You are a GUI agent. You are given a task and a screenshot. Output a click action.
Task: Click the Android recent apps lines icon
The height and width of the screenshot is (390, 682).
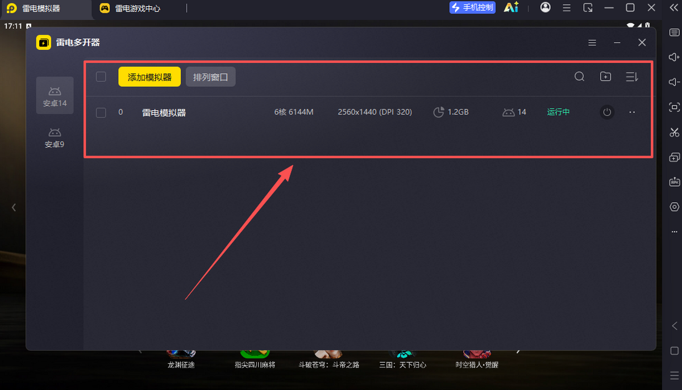(x=675, y=375)
